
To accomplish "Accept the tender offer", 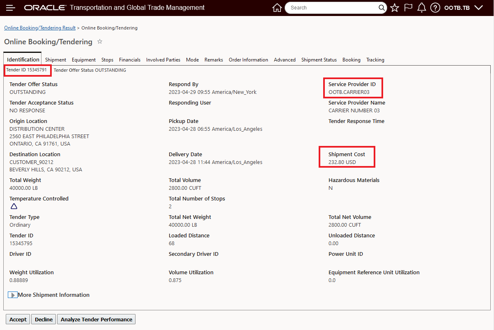I will point(18,319).
